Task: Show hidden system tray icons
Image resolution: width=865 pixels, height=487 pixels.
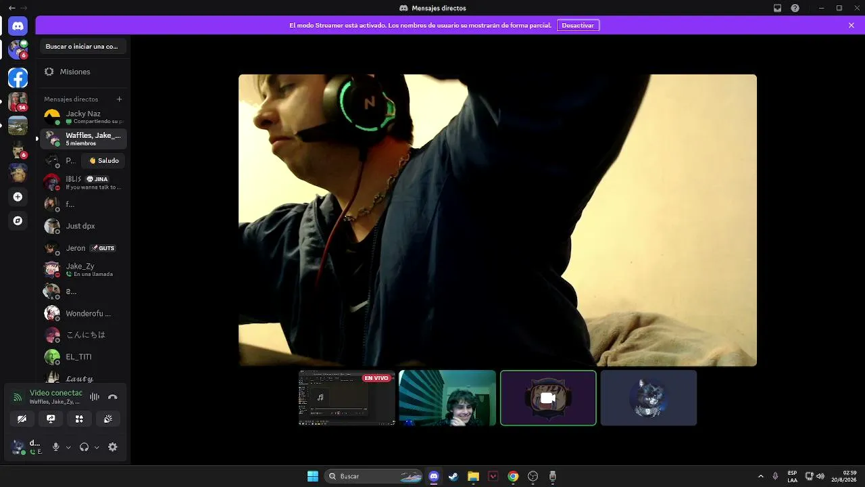Action: (760, 476)
